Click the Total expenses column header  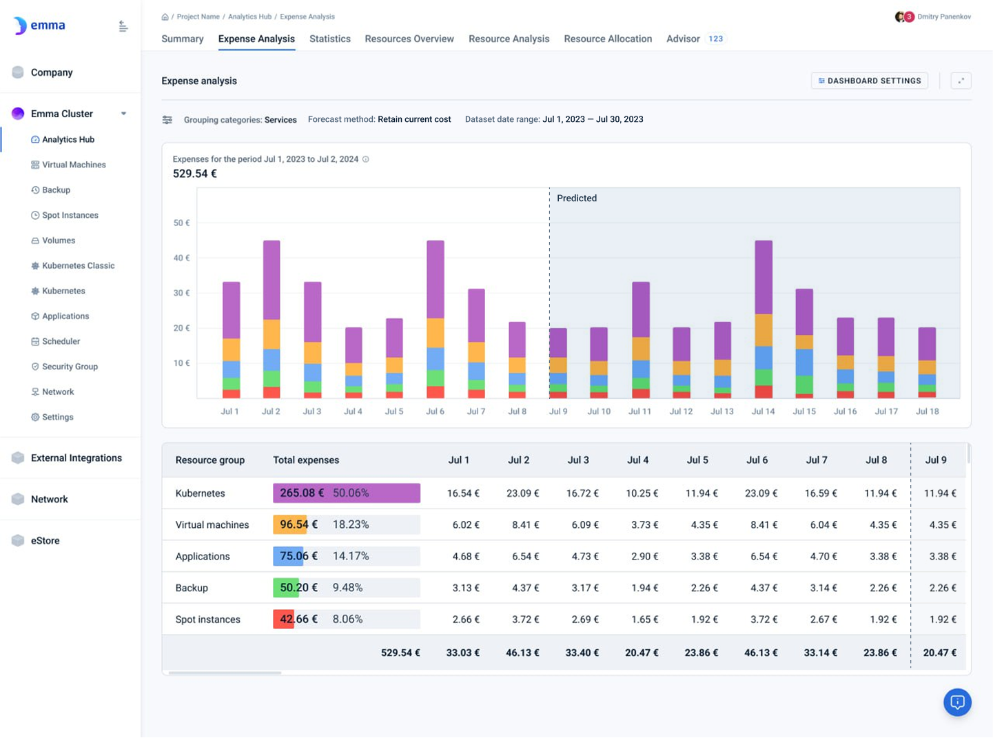[306, 460]
